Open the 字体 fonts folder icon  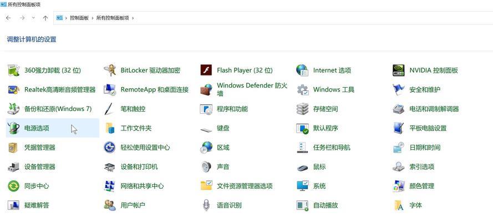[399, 205]
